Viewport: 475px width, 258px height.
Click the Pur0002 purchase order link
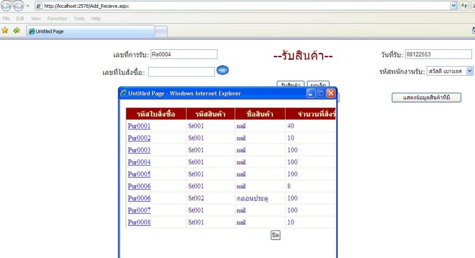tap(139, 138)
